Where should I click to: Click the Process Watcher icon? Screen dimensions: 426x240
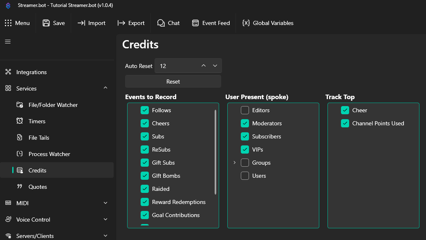pos(20,154)
